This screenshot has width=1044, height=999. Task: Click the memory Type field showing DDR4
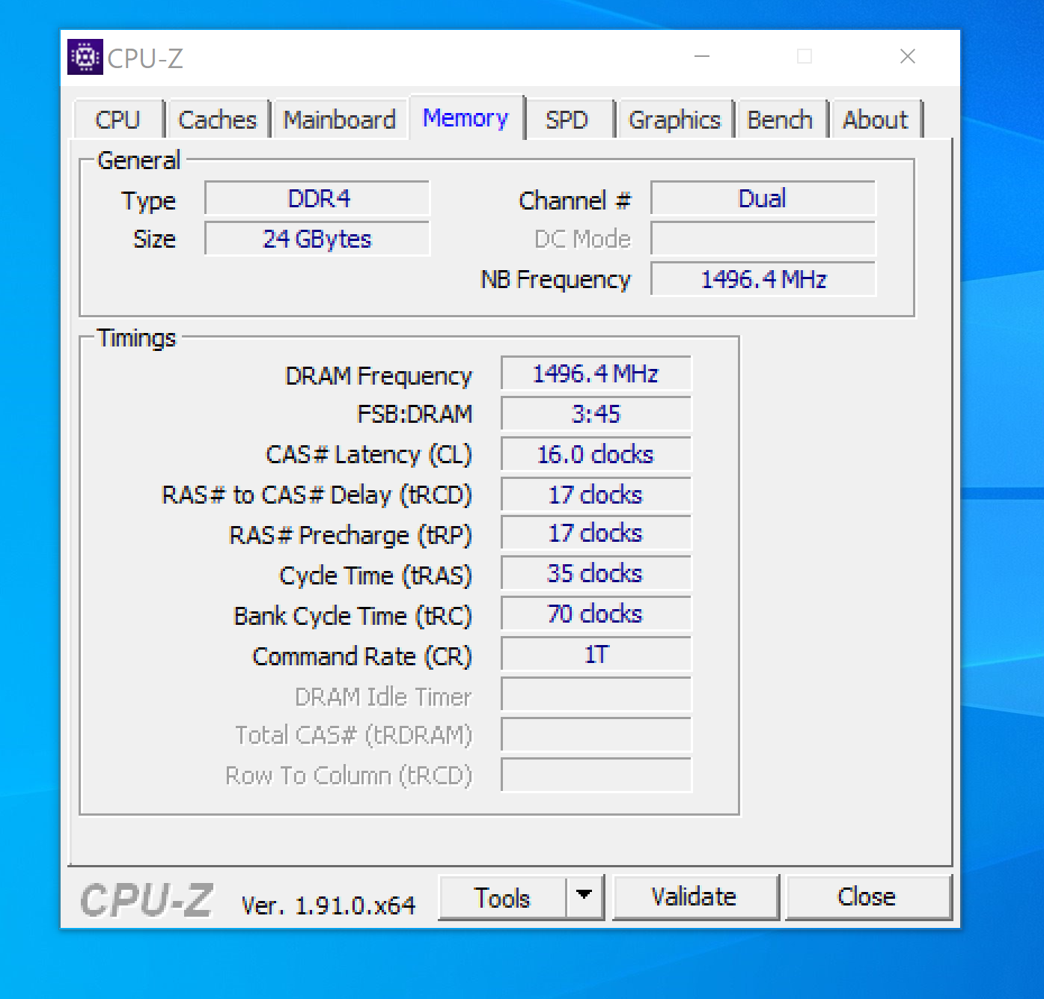(x=317, y=198)
